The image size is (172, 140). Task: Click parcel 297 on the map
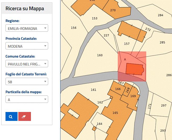[x=164, y=105]
